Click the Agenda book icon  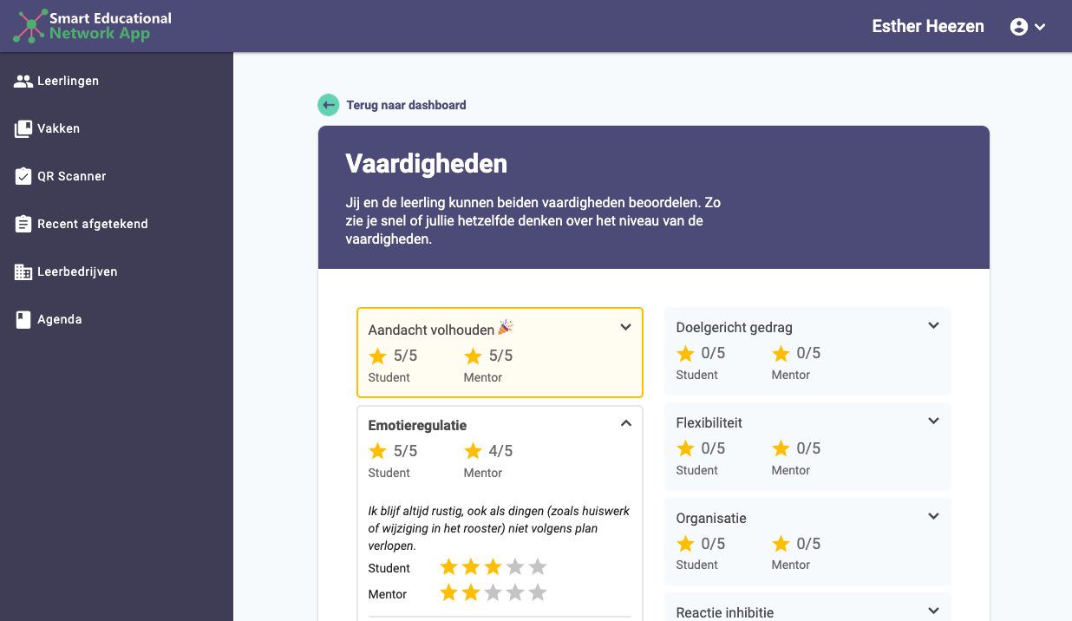23,319
